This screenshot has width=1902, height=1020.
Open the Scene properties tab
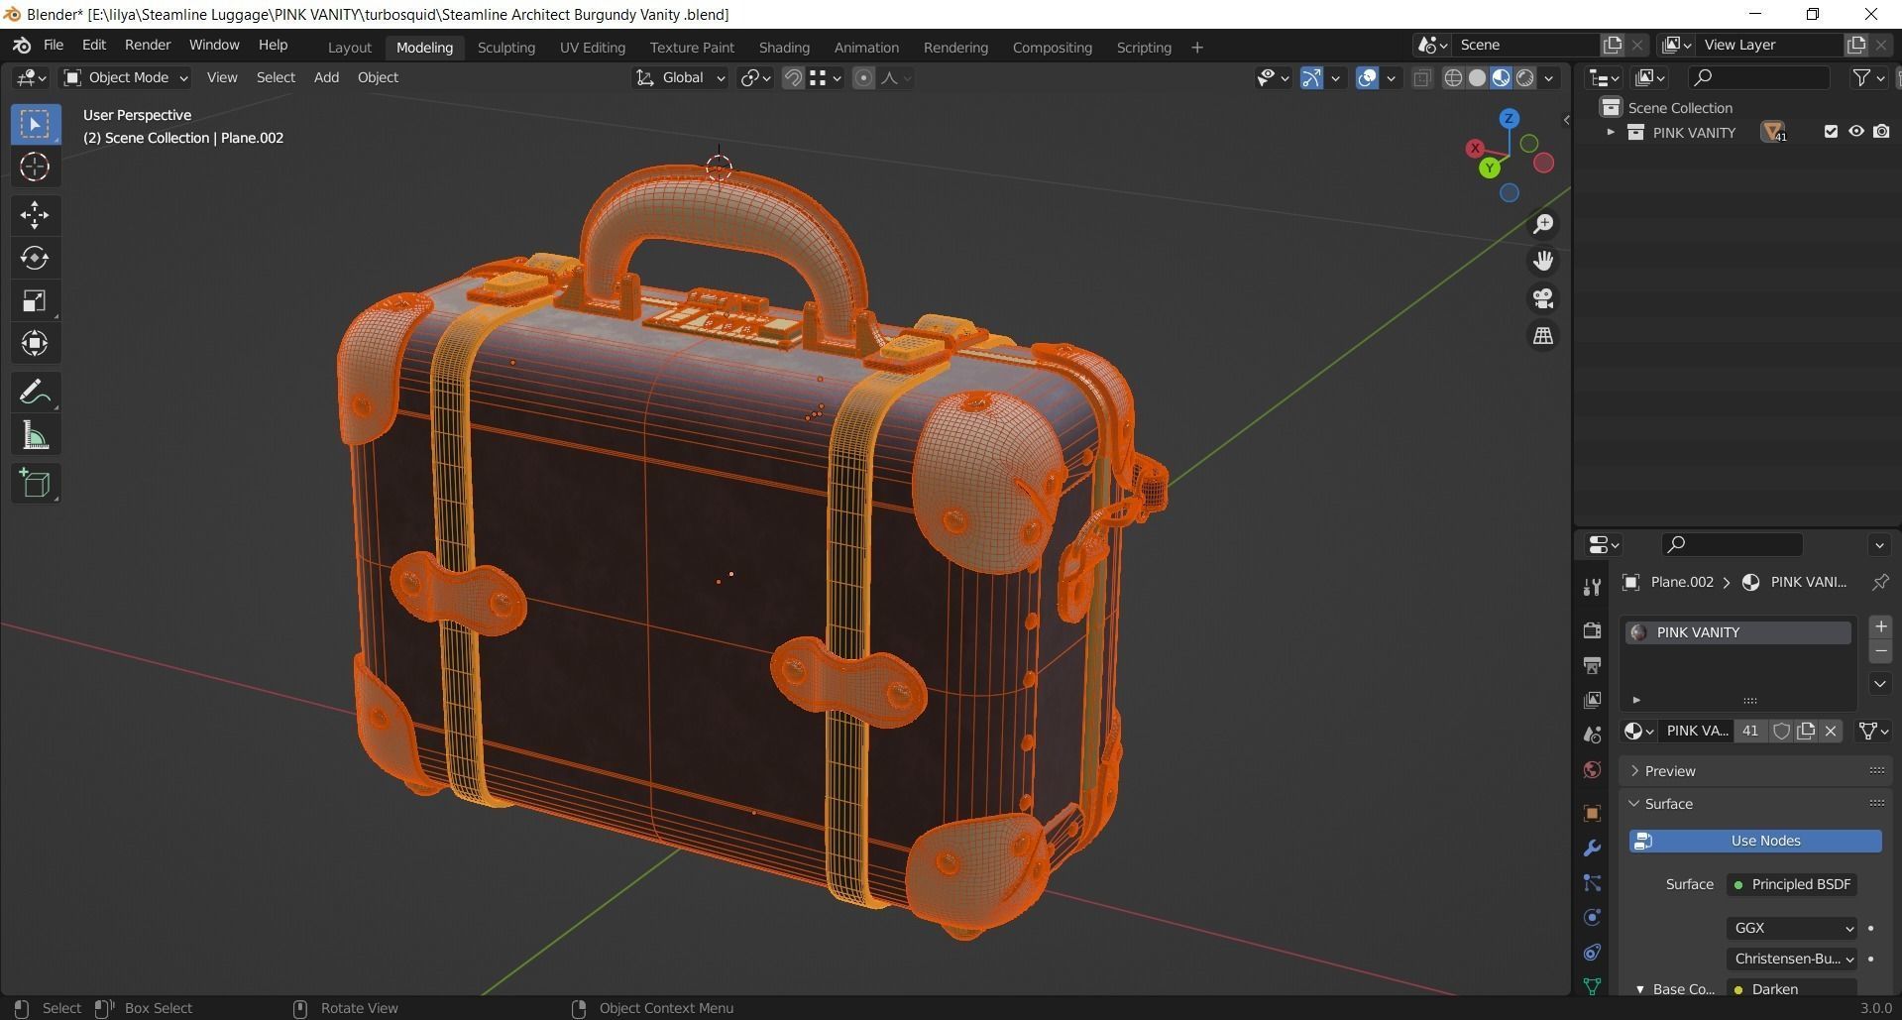click(x=1592, y=735)
